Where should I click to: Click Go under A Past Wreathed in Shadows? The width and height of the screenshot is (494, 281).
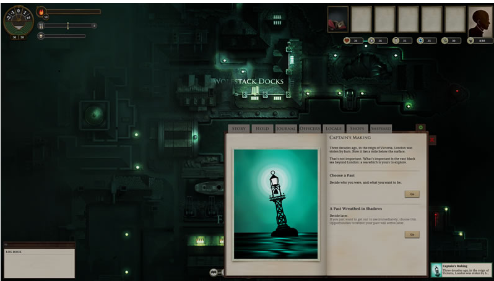(x=412, y=235)
